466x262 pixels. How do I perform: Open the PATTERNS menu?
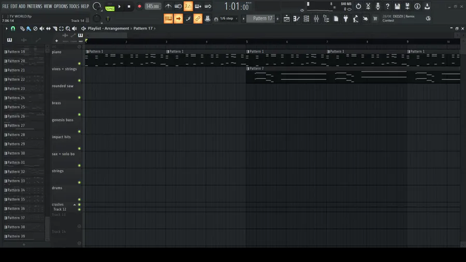(x=35, y=6)
